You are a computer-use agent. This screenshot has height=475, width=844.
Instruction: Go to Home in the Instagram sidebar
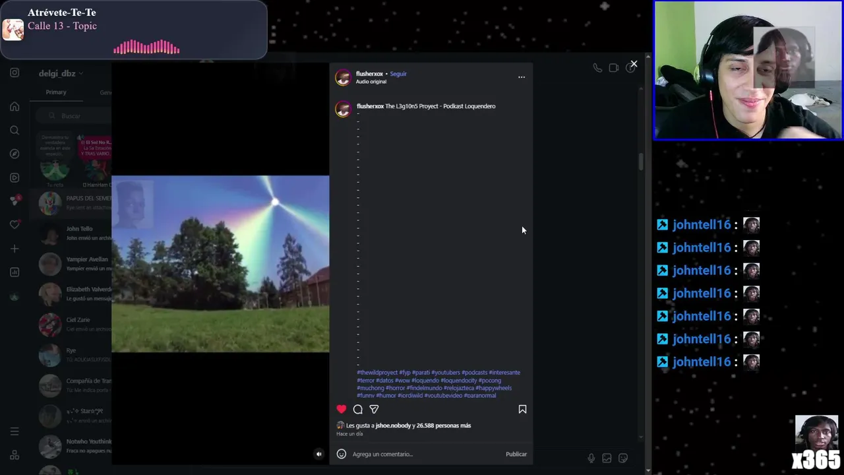coord(15,106)
